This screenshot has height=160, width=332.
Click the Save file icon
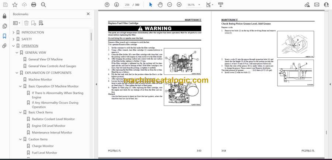pos(5,5)
